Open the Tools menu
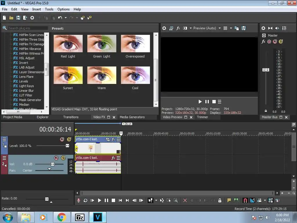Viewport: 297px width, 223px height. pyautogui.click(x=49, y=9)
